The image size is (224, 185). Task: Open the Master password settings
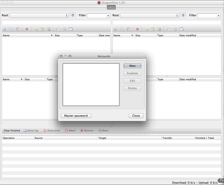[76, 116]
